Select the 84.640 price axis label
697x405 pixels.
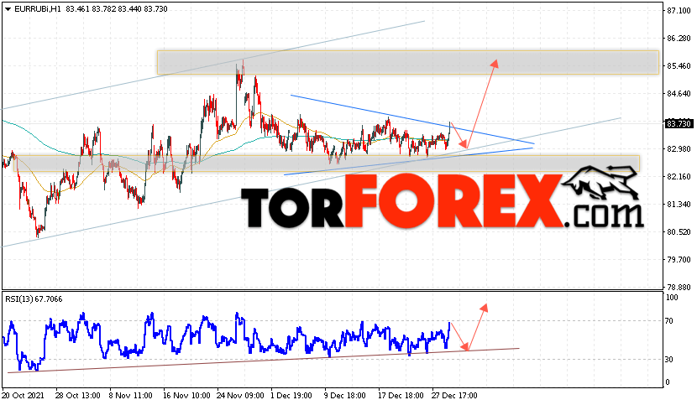[x=679, y=94]
